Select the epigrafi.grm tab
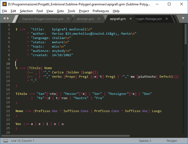Viewport: 188px width, 144px height. [x=118, y=19]
